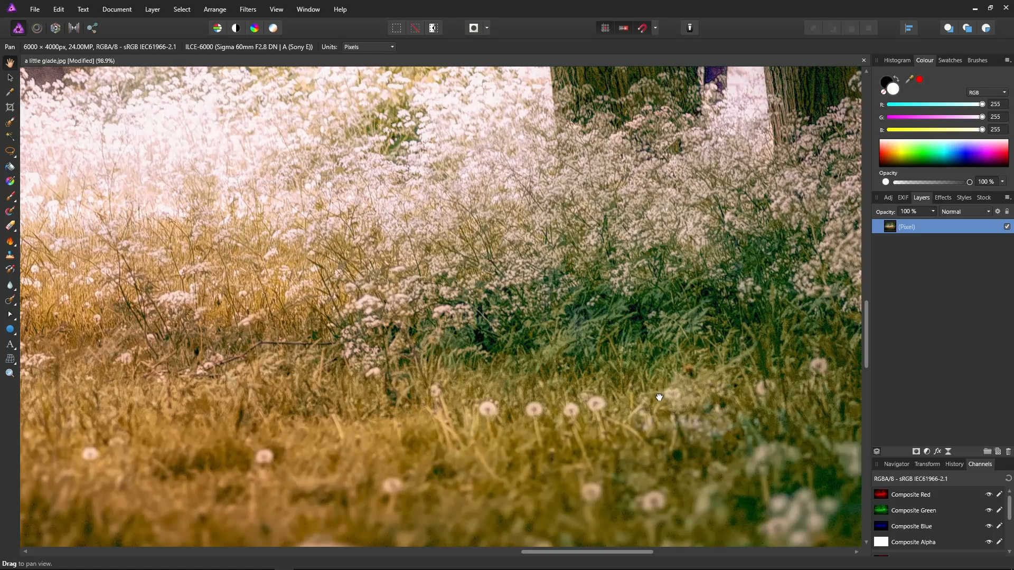This screenshot has width=1014, height=570.
Task: Switch to the Swatches tab
Action: coord(950,60)
